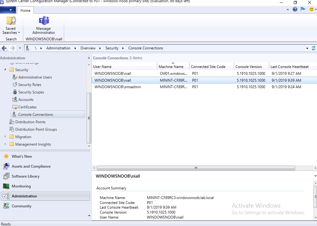Viewport: 317px width, 226px height.
Task: Open Security Roles node
Action: point(29,85)
